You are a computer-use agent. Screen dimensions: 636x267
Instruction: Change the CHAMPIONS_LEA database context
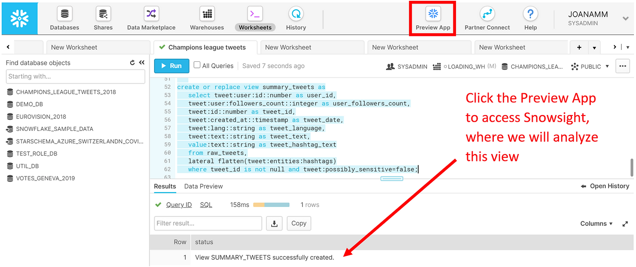coord(532,67)
